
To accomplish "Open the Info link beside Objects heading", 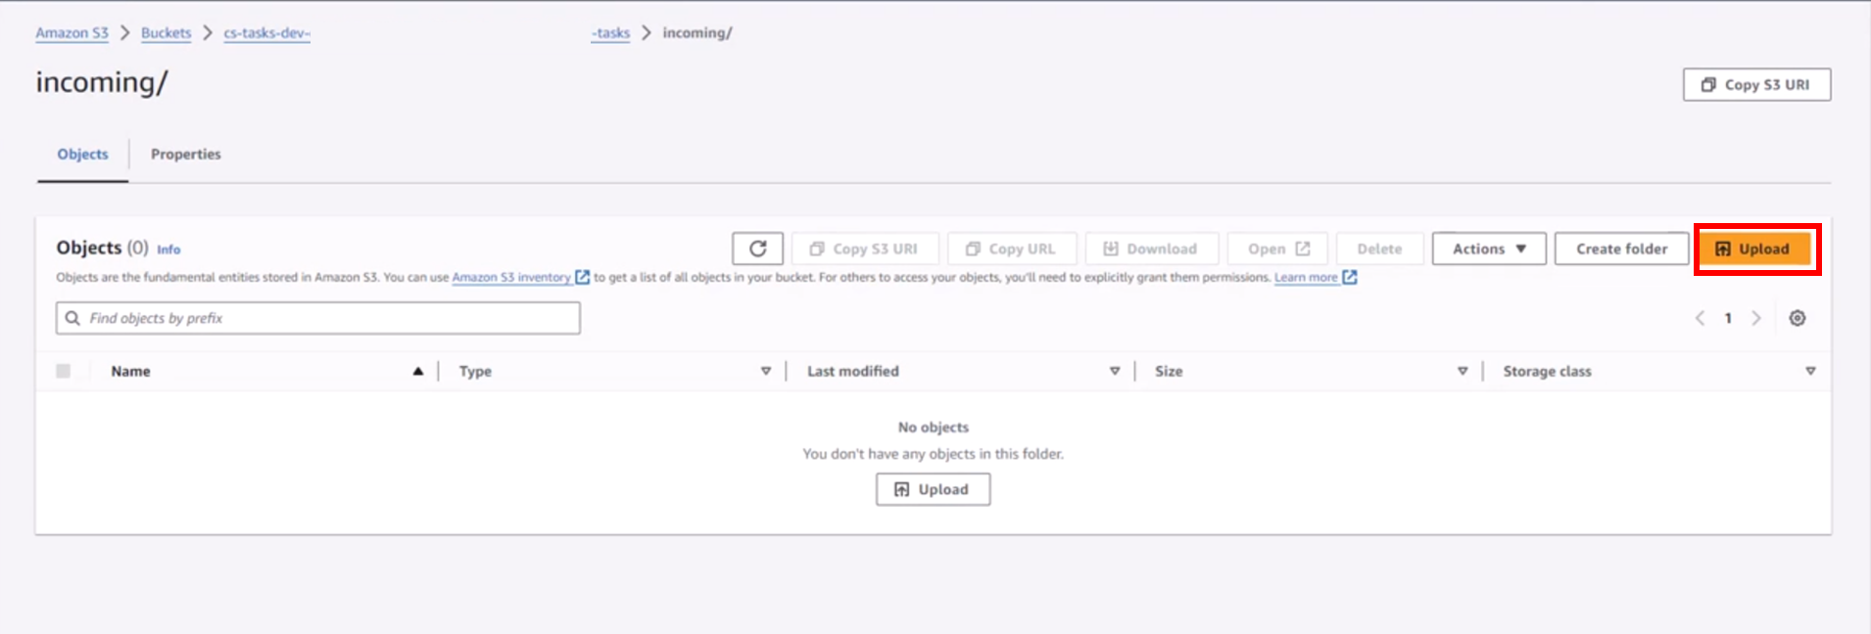I will (x=168, y=249).
